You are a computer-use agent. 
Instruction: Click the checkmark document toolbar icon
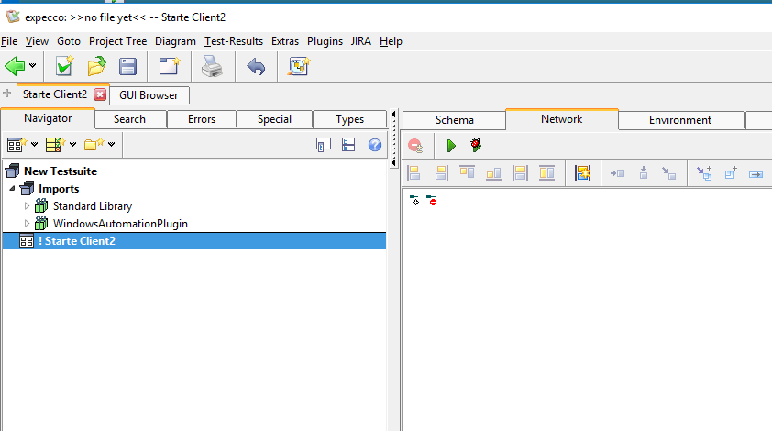[x=64, y=66]
